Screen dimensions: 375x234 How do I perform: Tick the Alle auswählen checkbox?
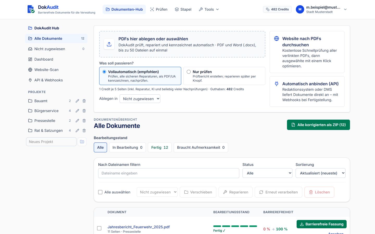pyautogui.click(x=100, y=192)
